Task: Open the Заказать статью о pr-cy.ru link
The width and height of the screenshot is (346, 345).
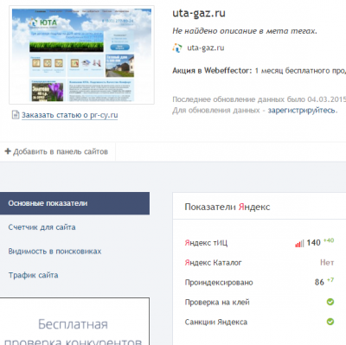Action: coord(70,115)
